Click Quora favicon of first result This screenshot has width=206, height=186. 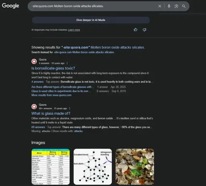[x=34, y=61]
